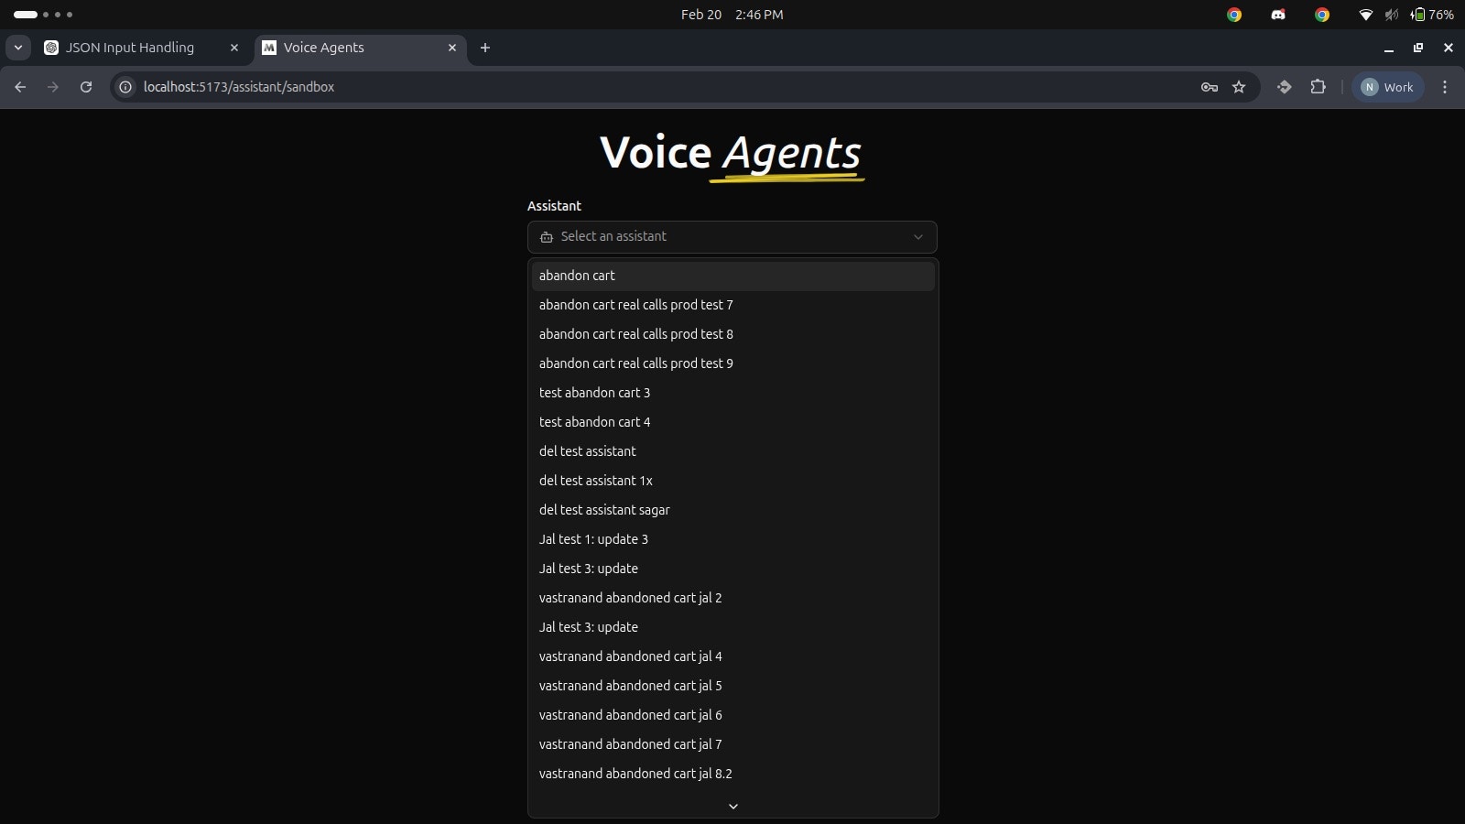Screen dimensions: 1465x824
Task: Click the back navigation arrow
Action: (20, 87)
